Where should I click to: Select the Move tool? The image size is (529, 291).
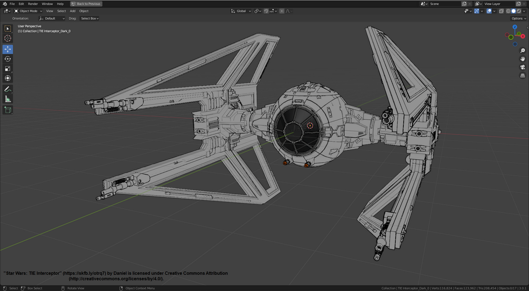click(x=8, y=49)
